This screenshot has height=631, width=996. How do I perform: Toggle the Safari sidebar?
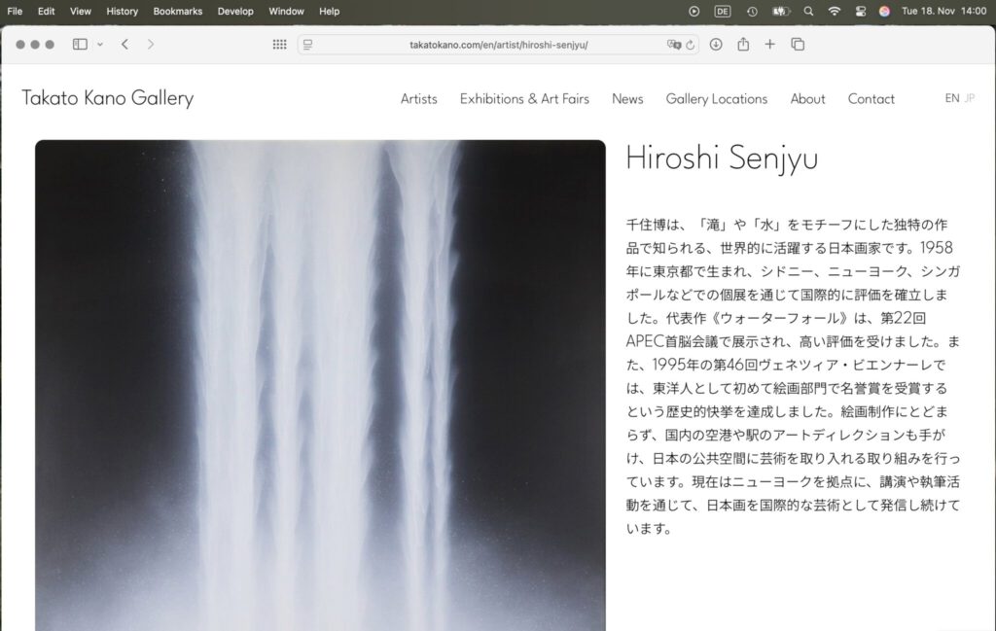(x=80, y=44)
